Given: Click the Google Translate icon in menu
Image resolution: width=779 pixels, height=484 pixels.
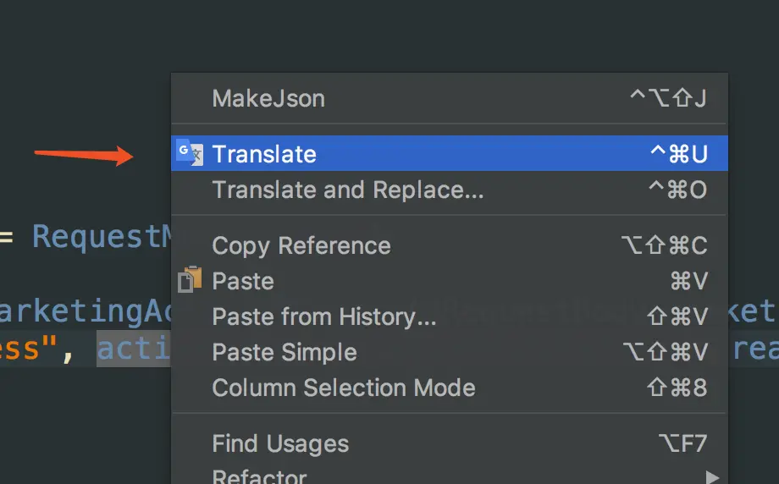Looking at the screenshot, I should tap(190, 153).
